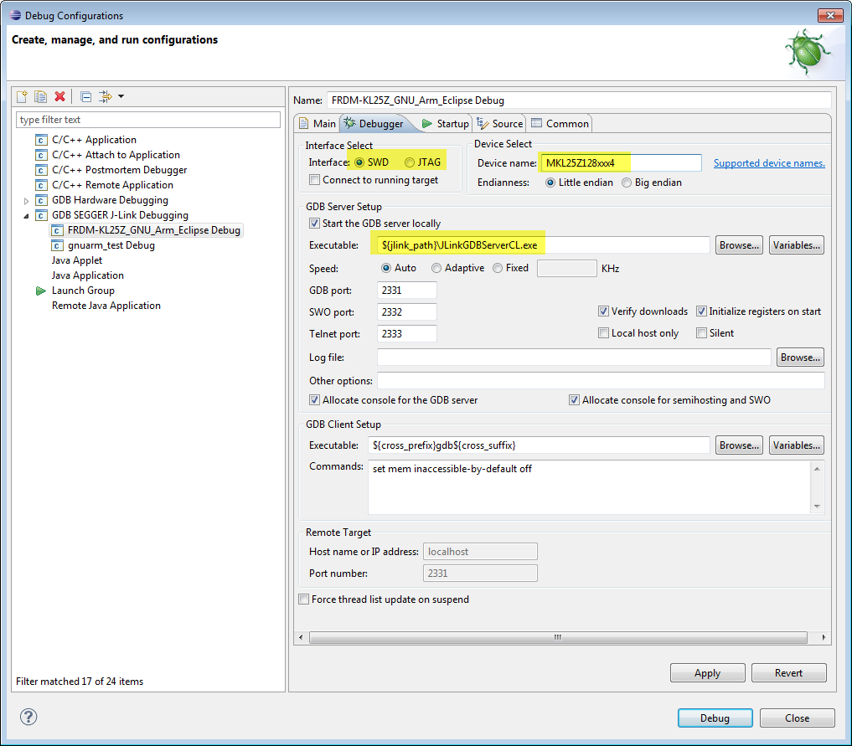Select the JTAG interface radio button
Screen dimensions: 852x746
point(410,162)
